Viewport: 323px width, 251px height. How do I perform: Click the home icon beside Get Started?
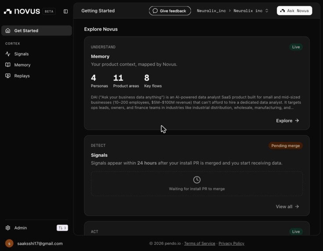8,31
